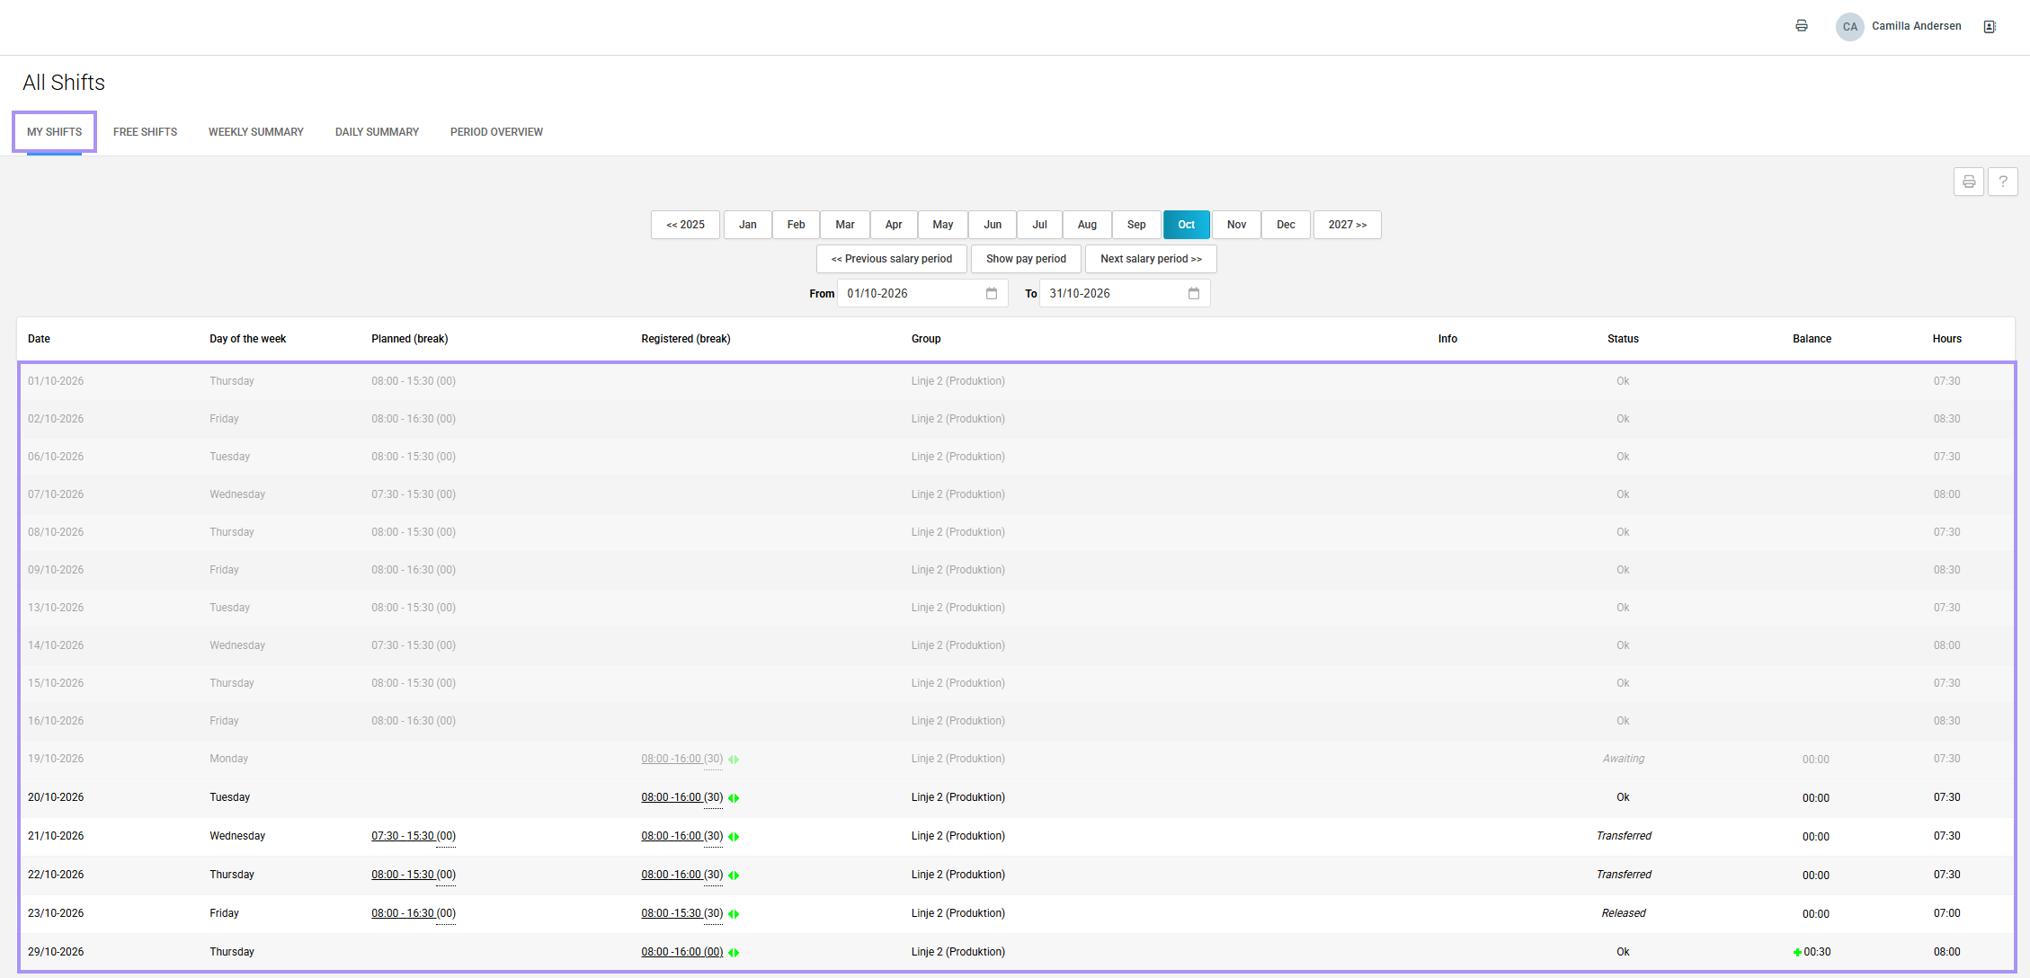
Task: Click green plus icon beside 00:30 balance
Action: pyautogui.click(x=1797, y=952)
